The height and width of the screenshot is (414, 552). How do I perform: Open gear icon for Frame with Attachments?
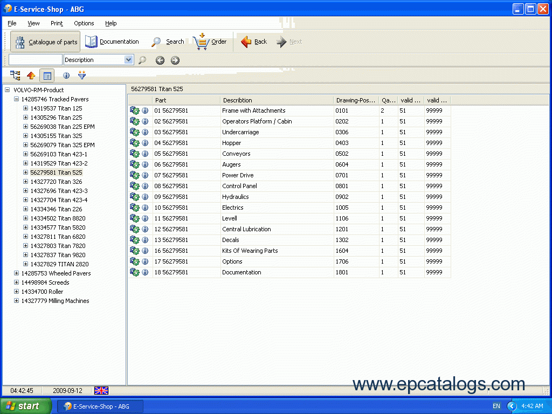[134, 111]
